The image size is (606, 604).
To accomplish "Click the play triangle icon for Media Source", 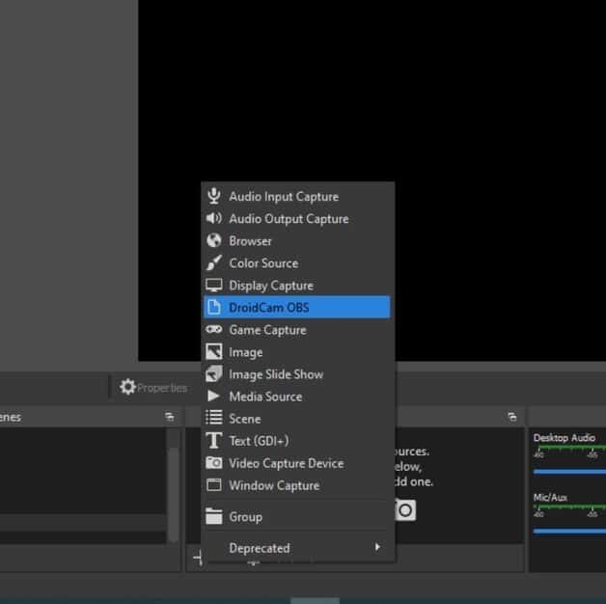I will 213,396.
